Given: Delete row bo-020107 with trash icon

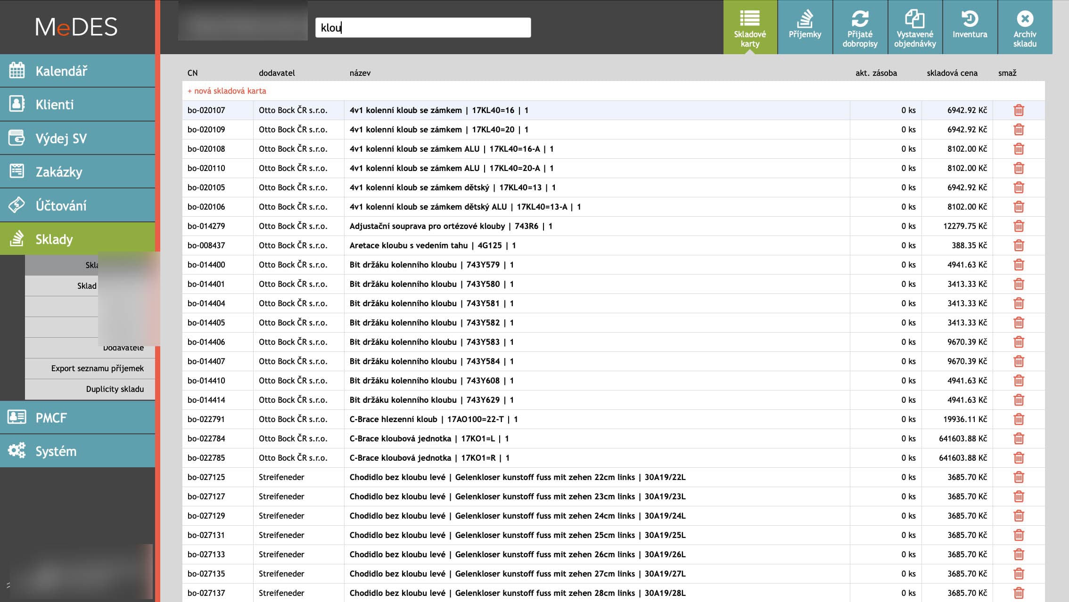Looking at the screenshot, I should pyautogui.click(x=1019, y=110).
